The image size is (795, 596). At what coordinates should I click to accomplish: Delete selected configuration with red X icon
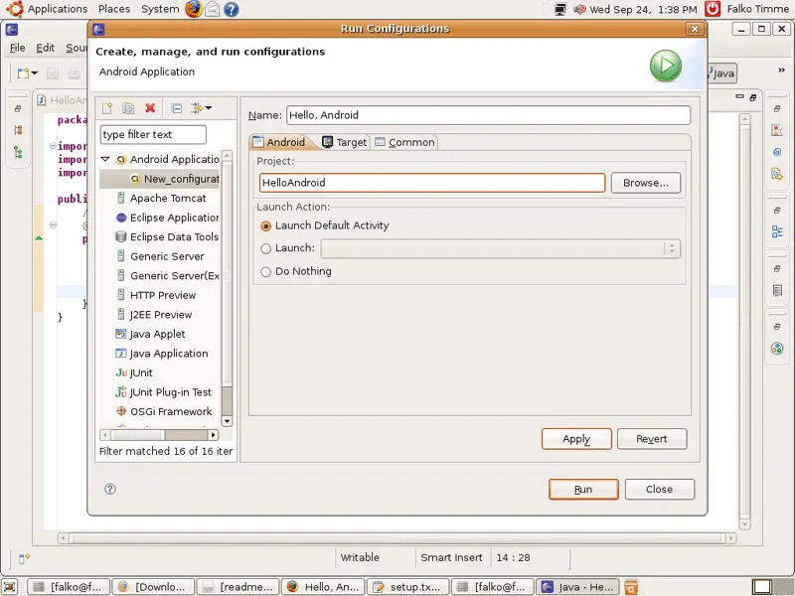click(150, 108)
